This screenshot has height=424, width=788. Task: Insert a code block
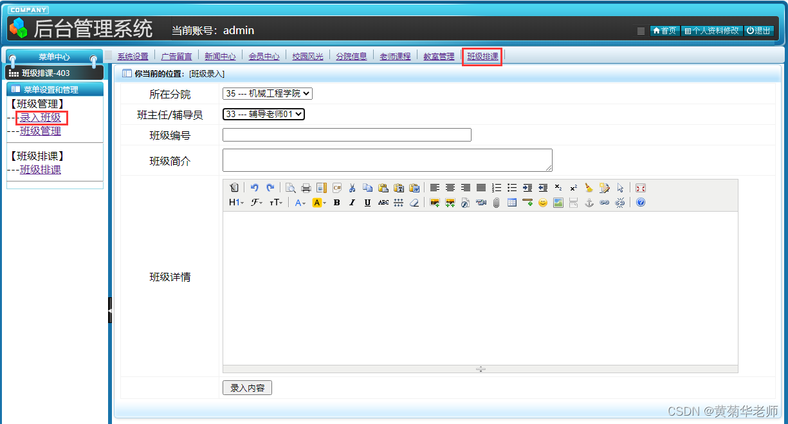point(337,188)
